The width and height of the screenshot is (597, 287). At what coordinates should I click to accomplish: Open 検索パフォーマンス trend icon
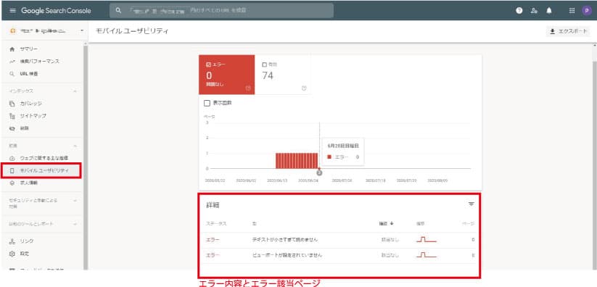click(x=12, y=62)
